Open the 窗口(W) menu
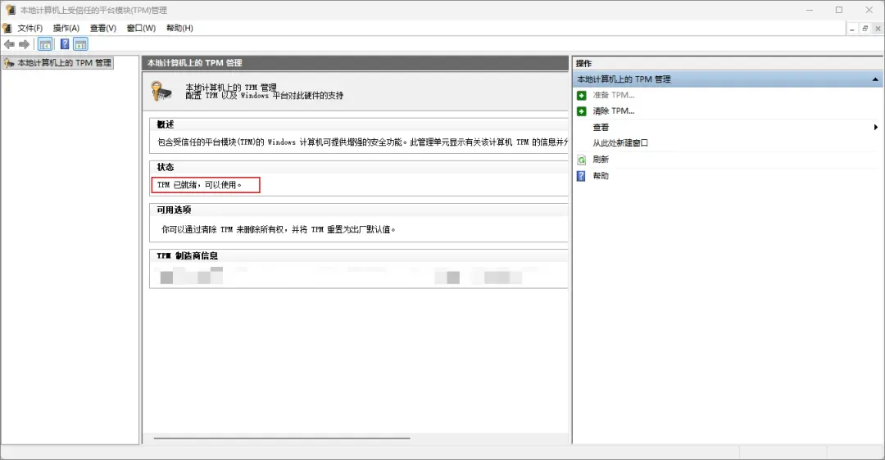The height and width of the screenshot is (460, 885). [x=141, y=28]
